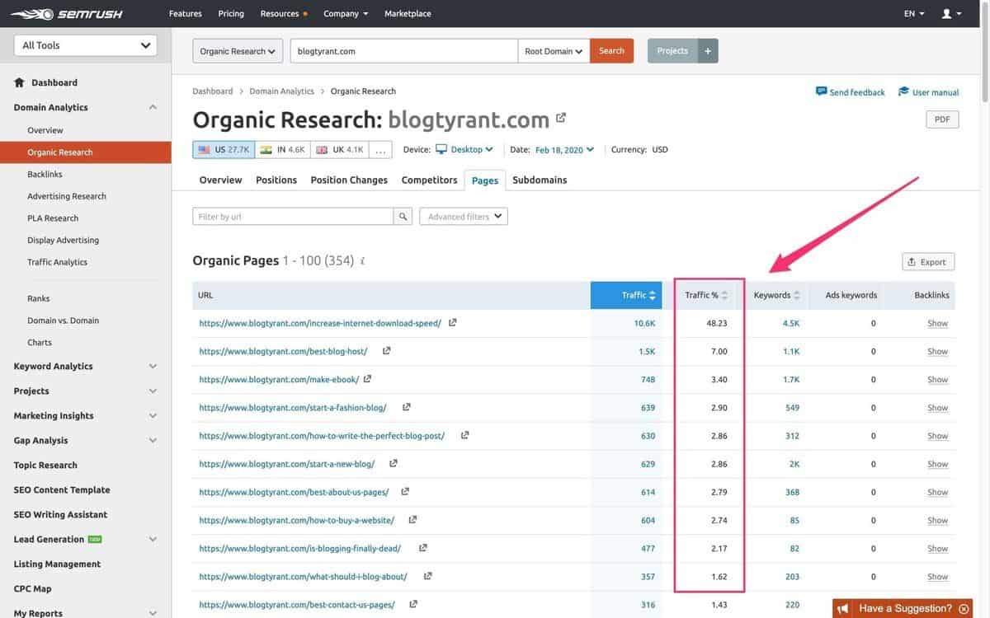Open external link icon for what-should-i-blog-about URL

pos(427,576)
